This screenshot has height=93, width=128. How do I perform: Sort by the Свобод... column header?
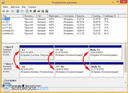click(98, 16)
